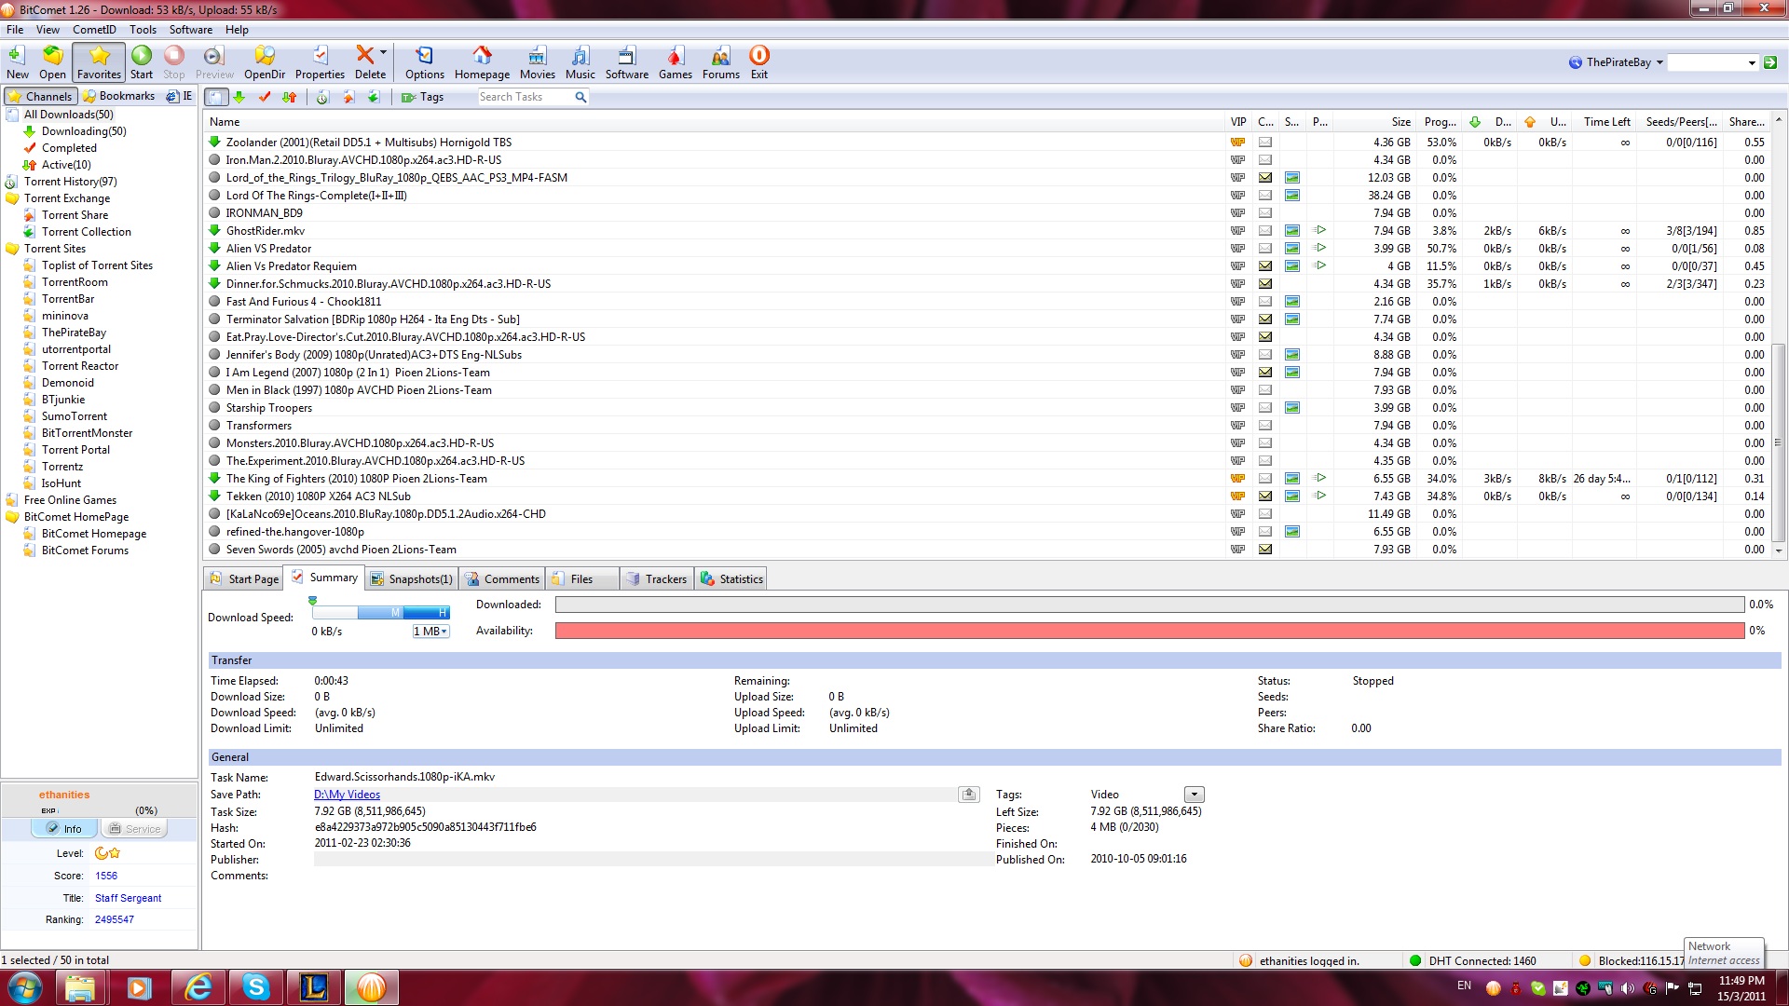
Task: Switch to the Trackers tab
Action: (x=657, y=578)
